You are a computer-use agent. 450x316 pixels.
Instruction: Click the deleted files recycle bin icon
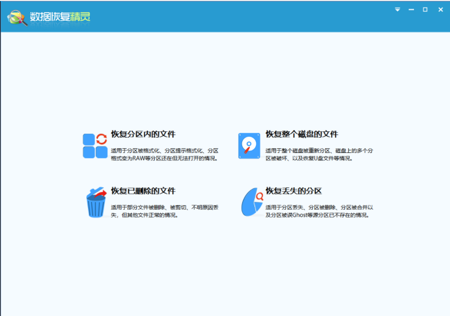tap(96, 202)
